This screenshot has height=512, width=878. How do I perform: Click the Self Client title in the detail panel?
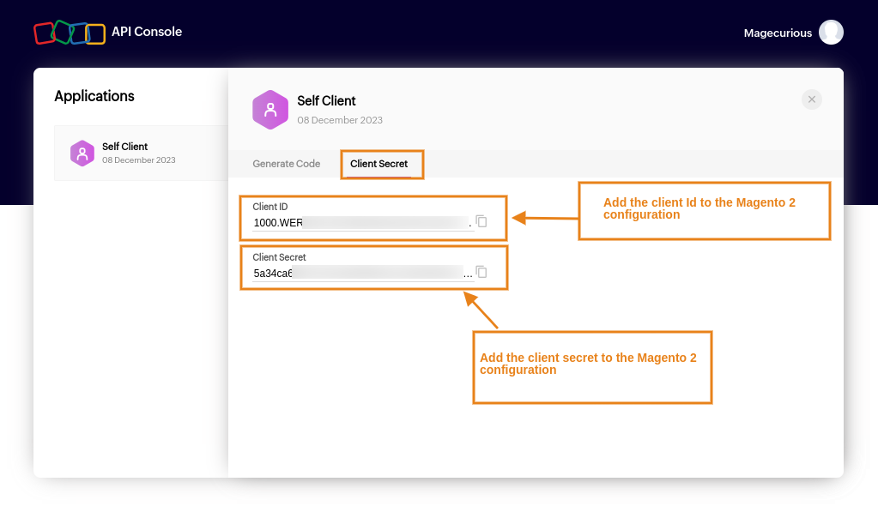(x=326, y=100)
